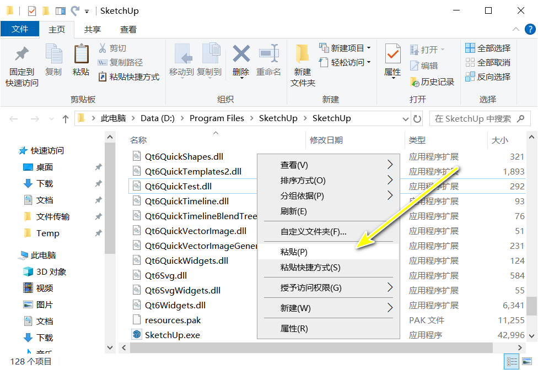Switch to large icons view in status bar
The image size is (538, 370).
tap(527, 361)
